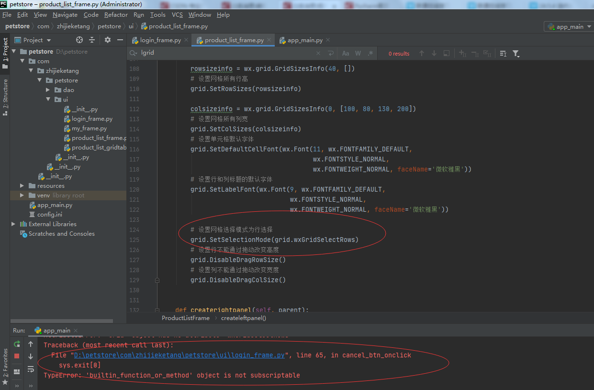The height and width of the screenshot is (390, 594).
Task: Close the app_main.py editor tab
Action: 327,40
